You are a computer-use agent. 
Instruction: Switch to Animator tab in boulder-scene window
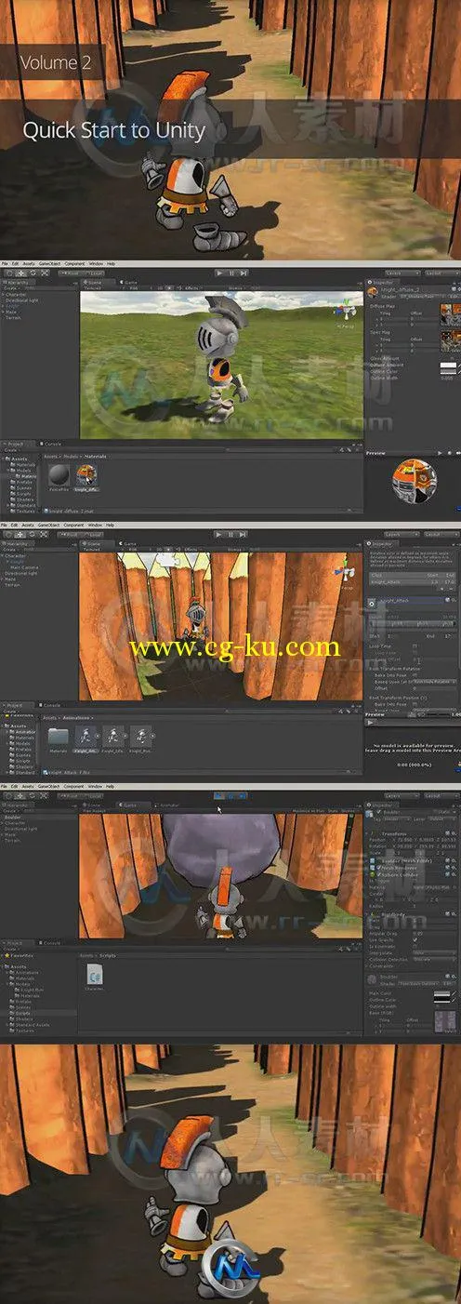[167, 806]
